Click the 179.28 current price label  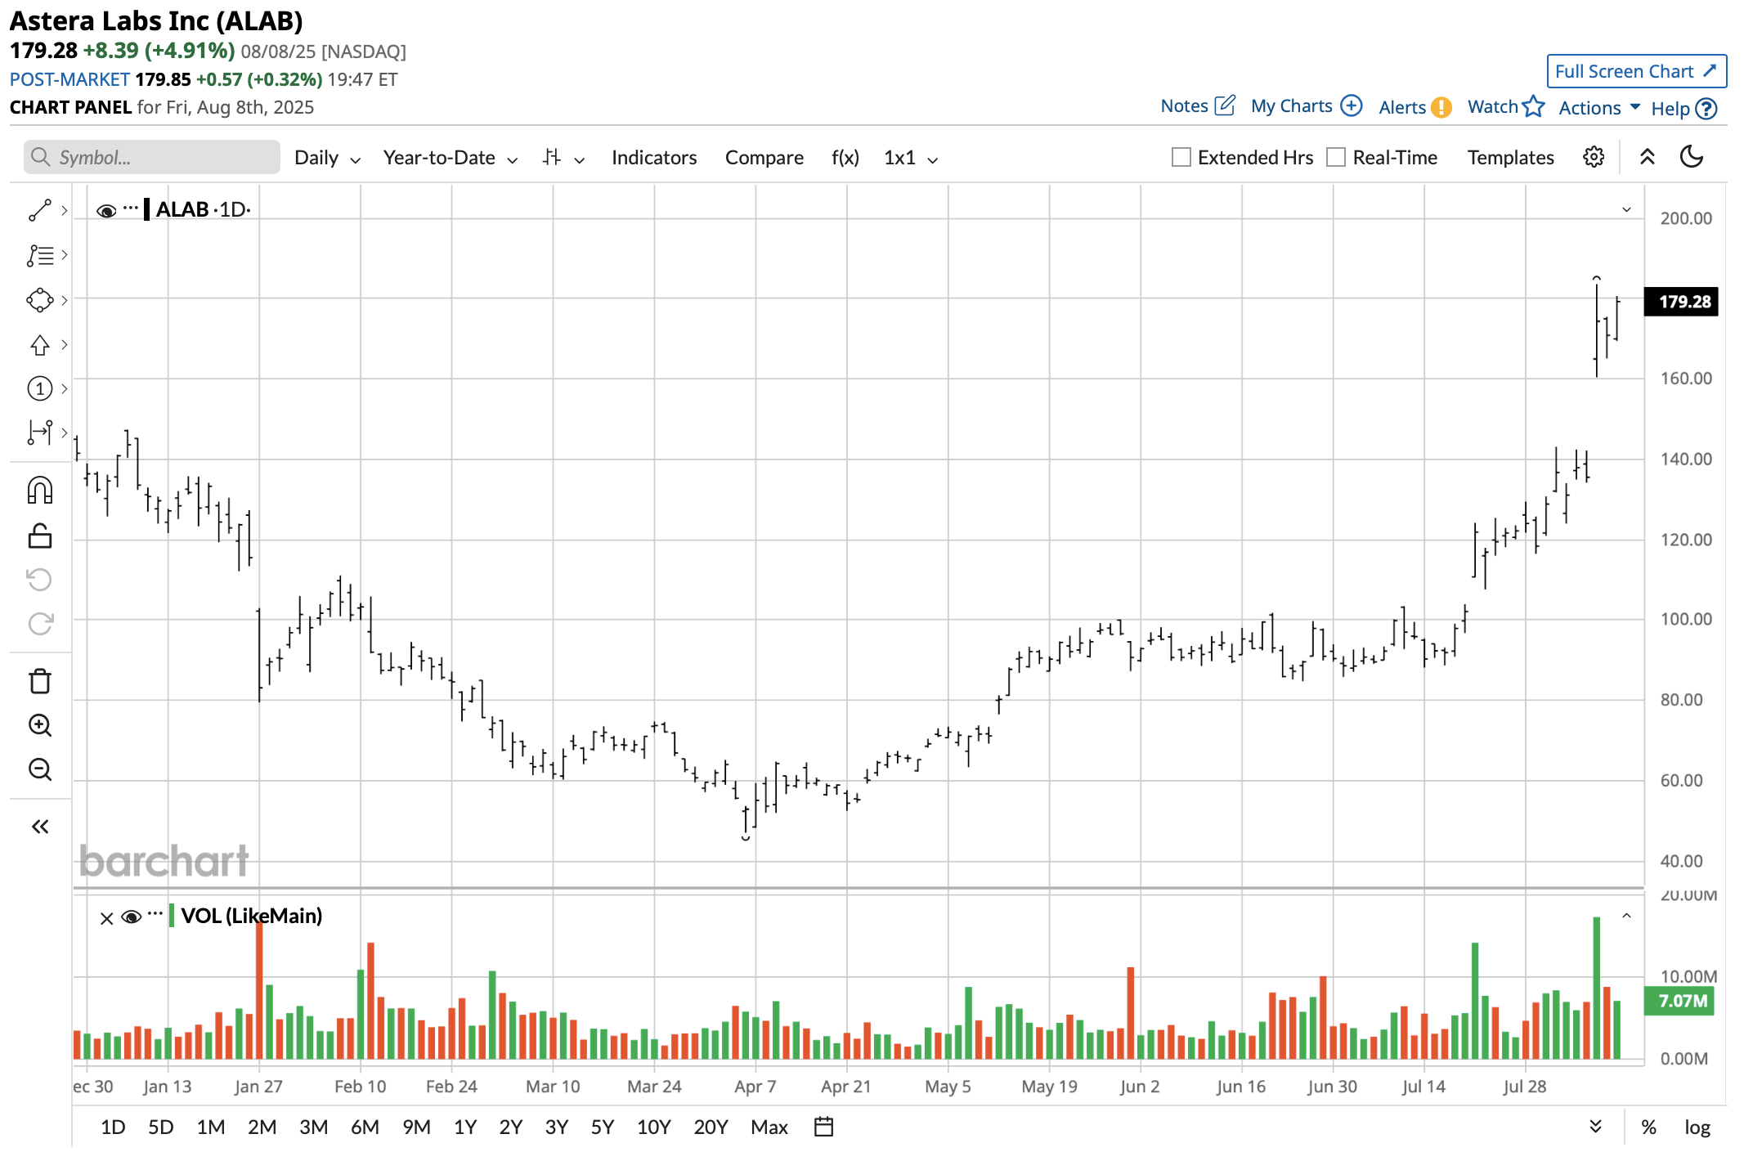coord(1681,302)
